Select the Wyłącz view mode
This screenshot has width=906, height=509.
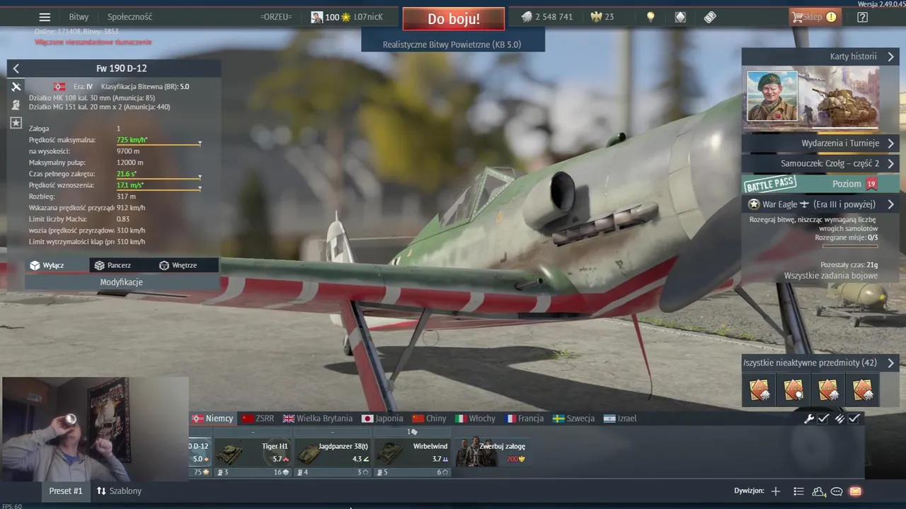coord(57,265)
